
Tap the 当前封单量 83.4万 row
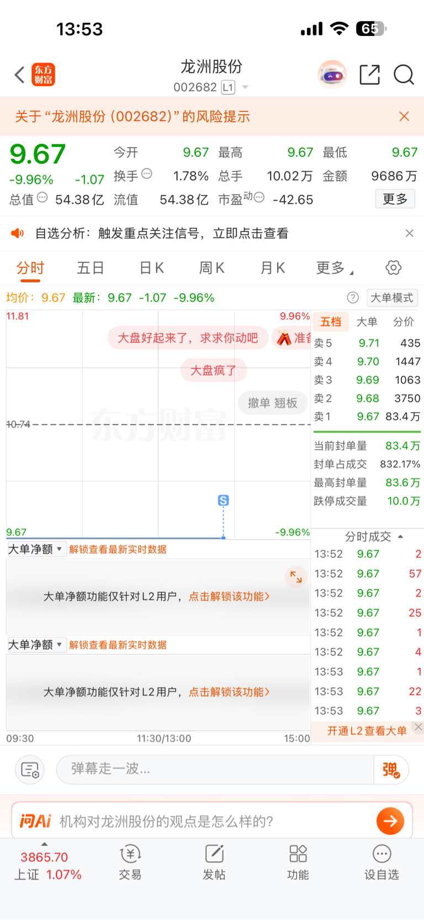[367, 446]
